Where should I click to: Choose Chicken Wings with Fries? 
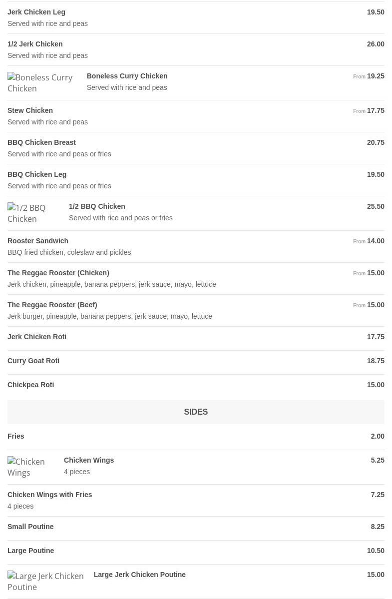click(x=49, y=495)
